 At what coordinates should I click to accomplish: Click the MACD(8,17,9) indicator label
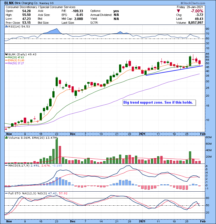click(19, 166)
